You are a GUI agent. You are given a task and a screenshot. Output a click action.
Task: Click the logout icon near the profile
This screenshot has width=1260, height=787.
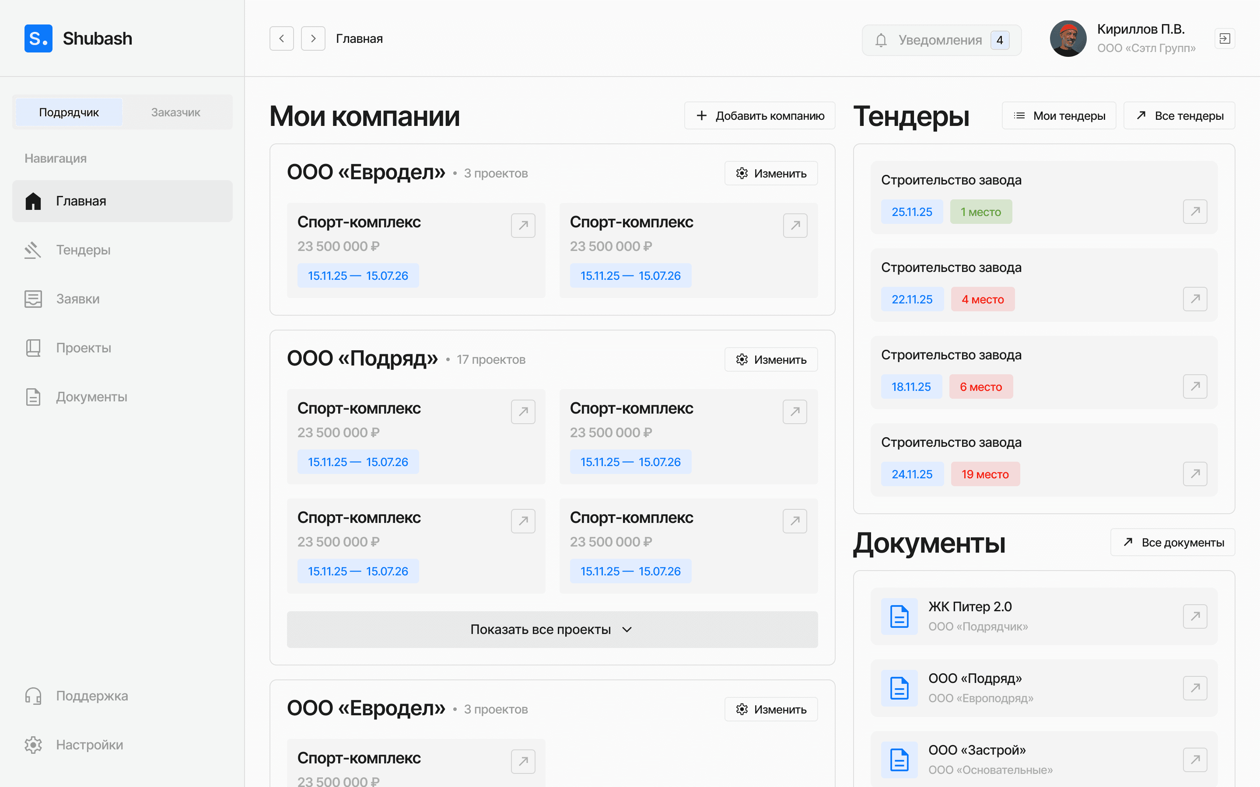(1225, 38)
